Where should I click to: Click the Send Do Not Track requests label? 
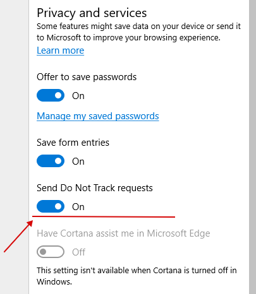coord(95,188)
